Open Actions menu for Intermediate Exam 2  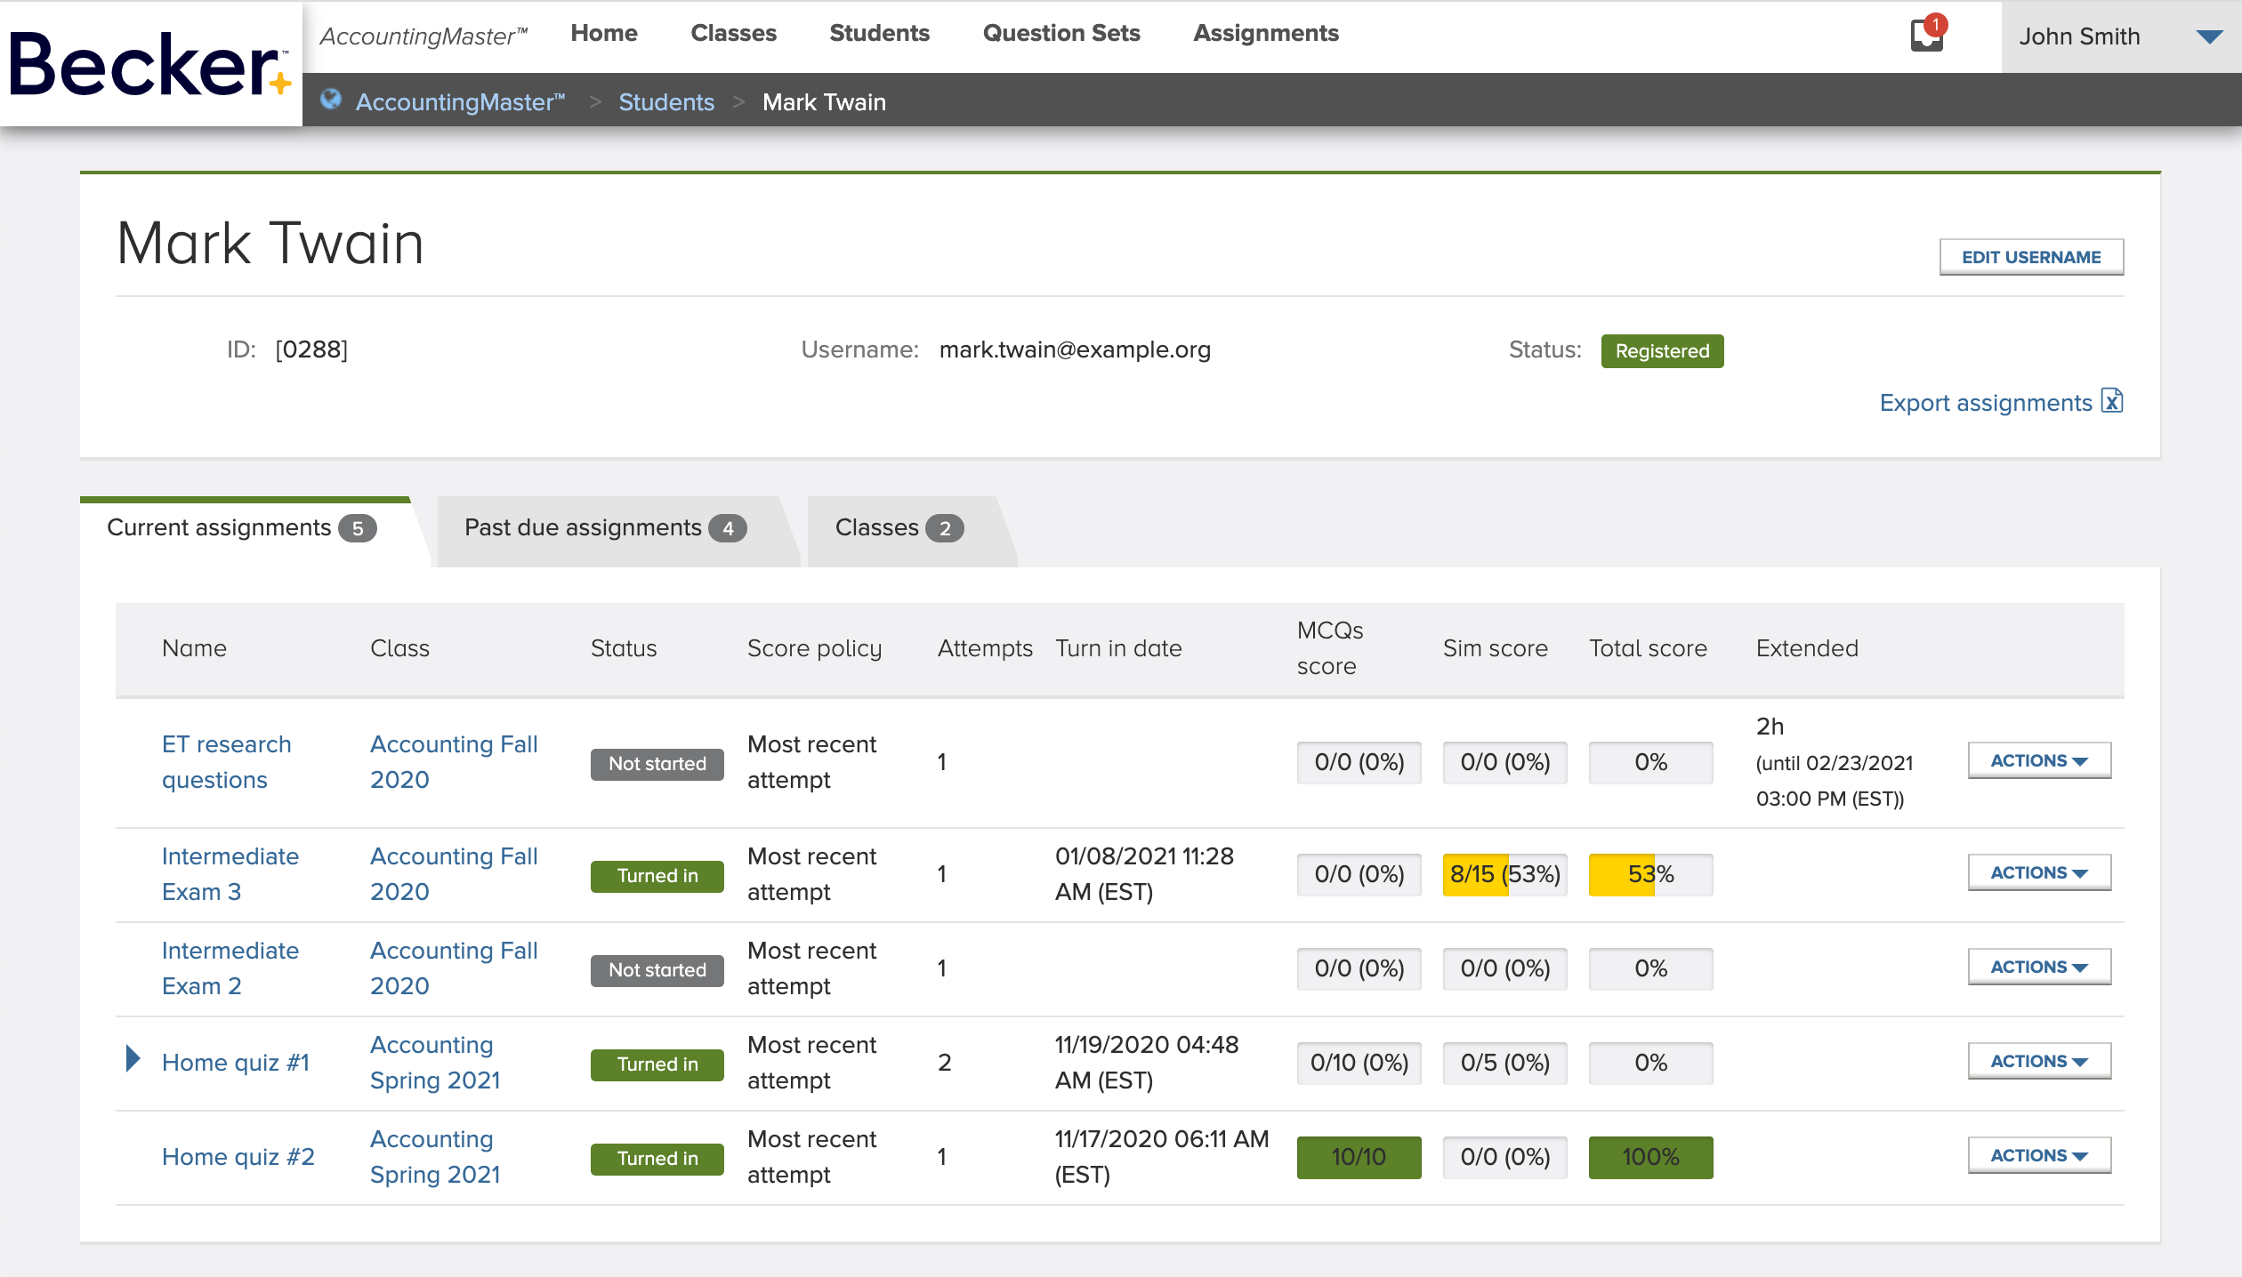tap(2039, 968)
